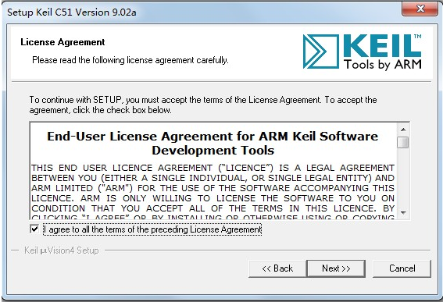Click the Keil arrow logo icon
The width and height of the screenshot is (443, 302).
(x=320, y=52)
